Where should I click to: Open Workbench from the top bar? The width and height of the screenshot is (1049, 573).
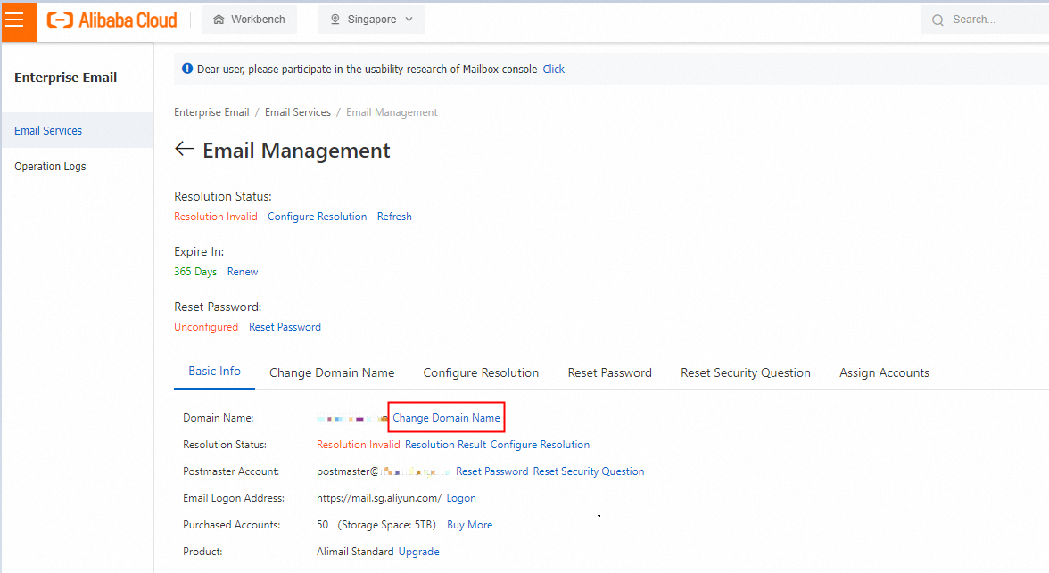click(249, 20)
